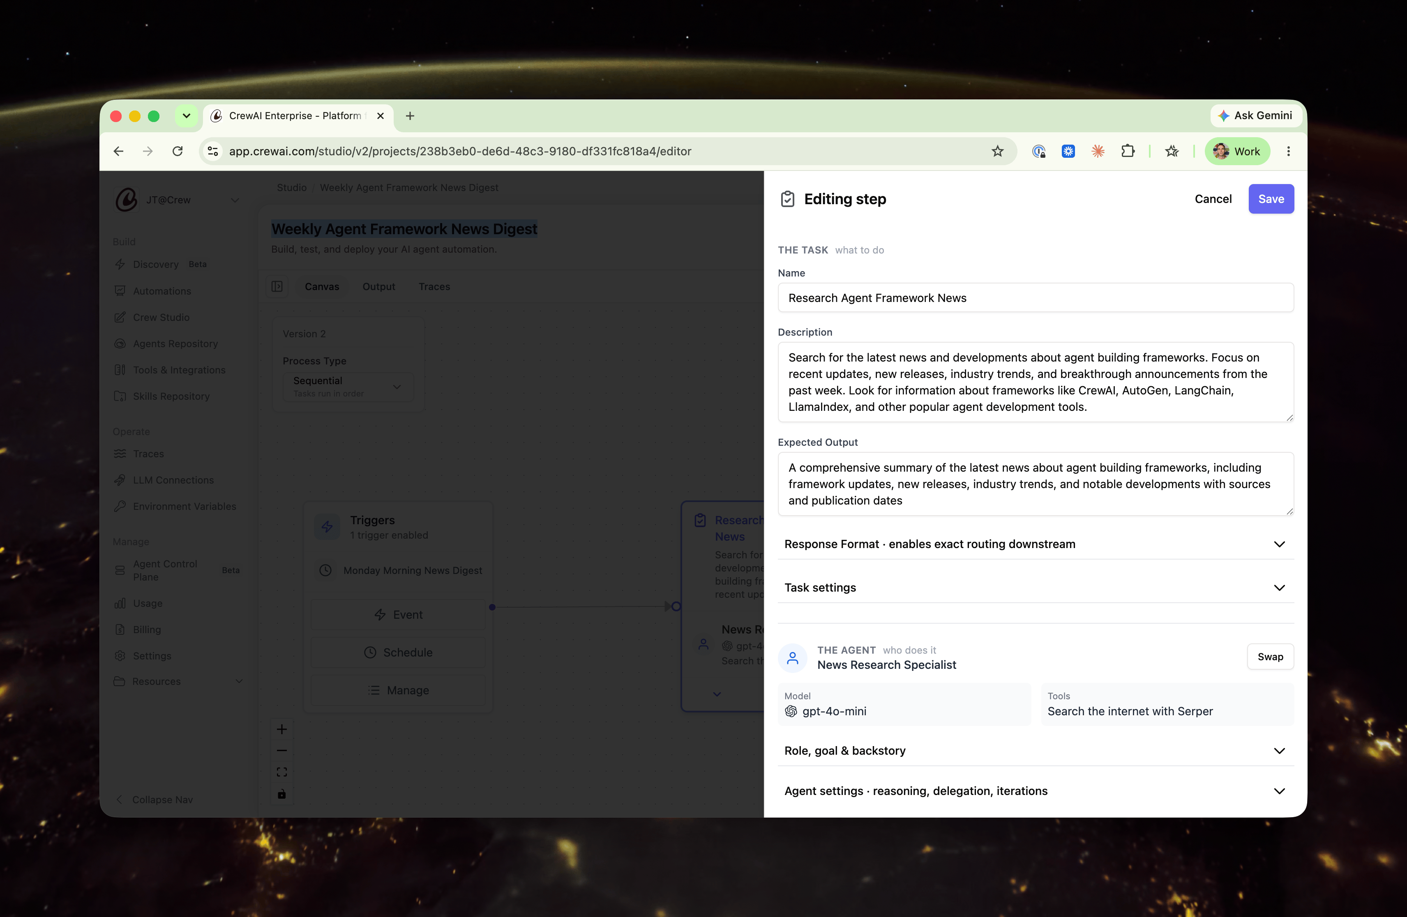Click Collapse Nav
This screenshot has height=917, width=1407.
pos(154,799)
